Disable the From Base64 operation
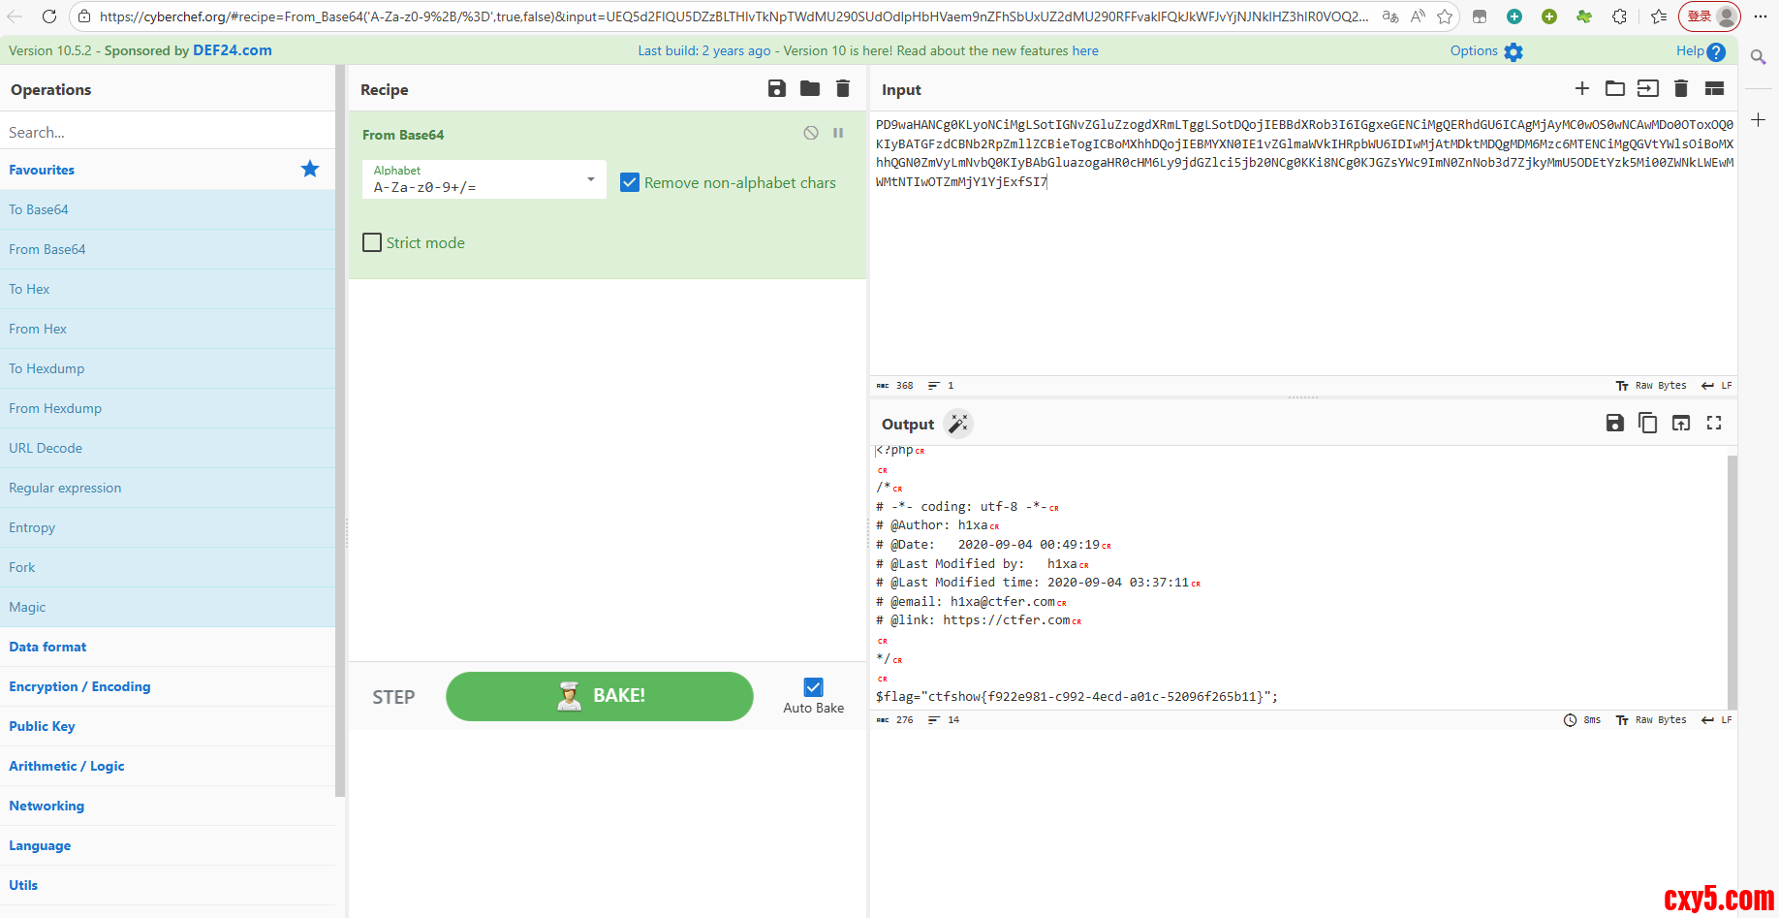The height and width of the screenshot is (918, 1779). point(811,133)
